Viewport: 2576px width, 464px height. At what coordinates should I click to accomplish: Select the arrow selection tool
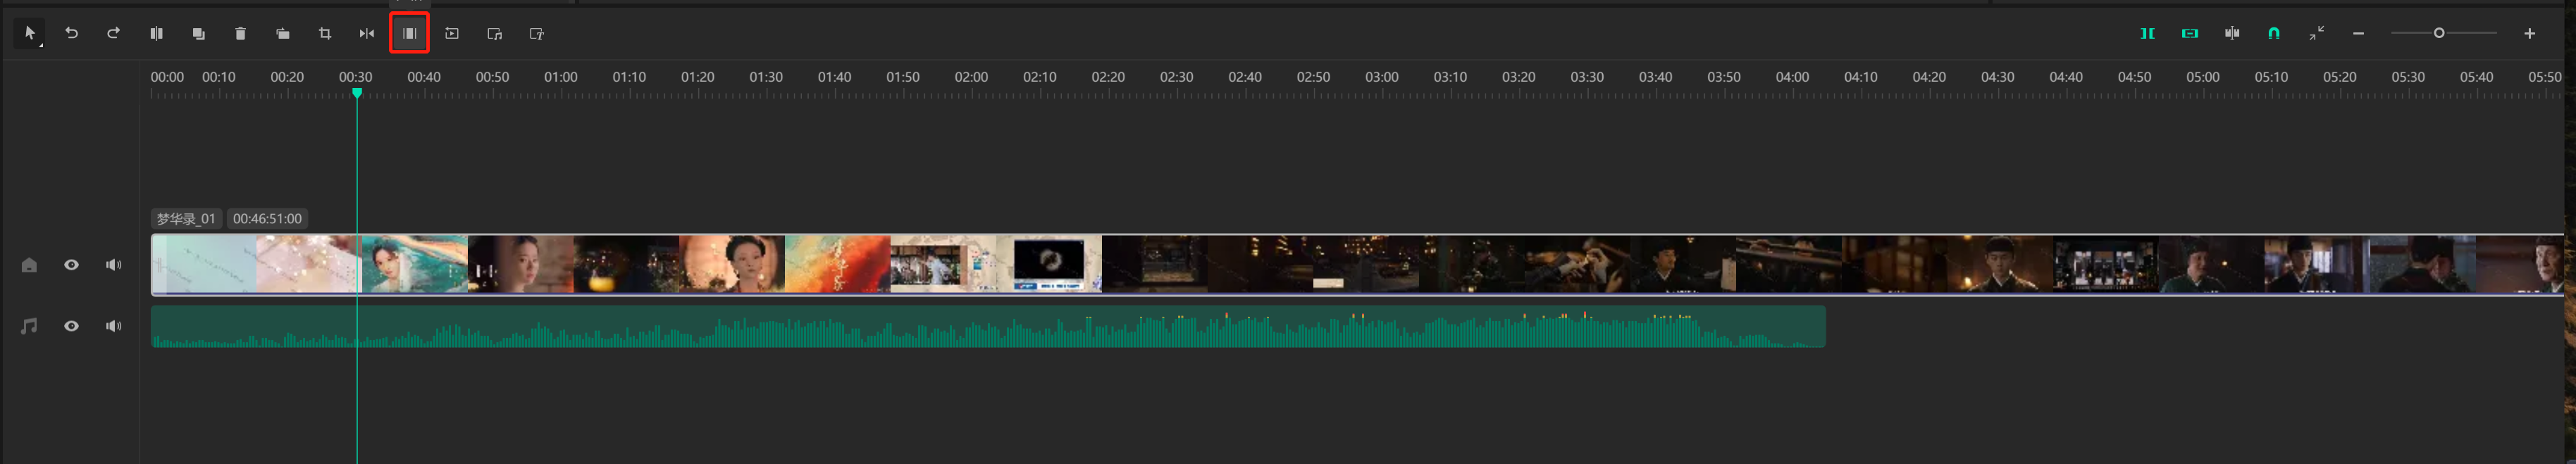pyautogui.click(x=29, y=33)
